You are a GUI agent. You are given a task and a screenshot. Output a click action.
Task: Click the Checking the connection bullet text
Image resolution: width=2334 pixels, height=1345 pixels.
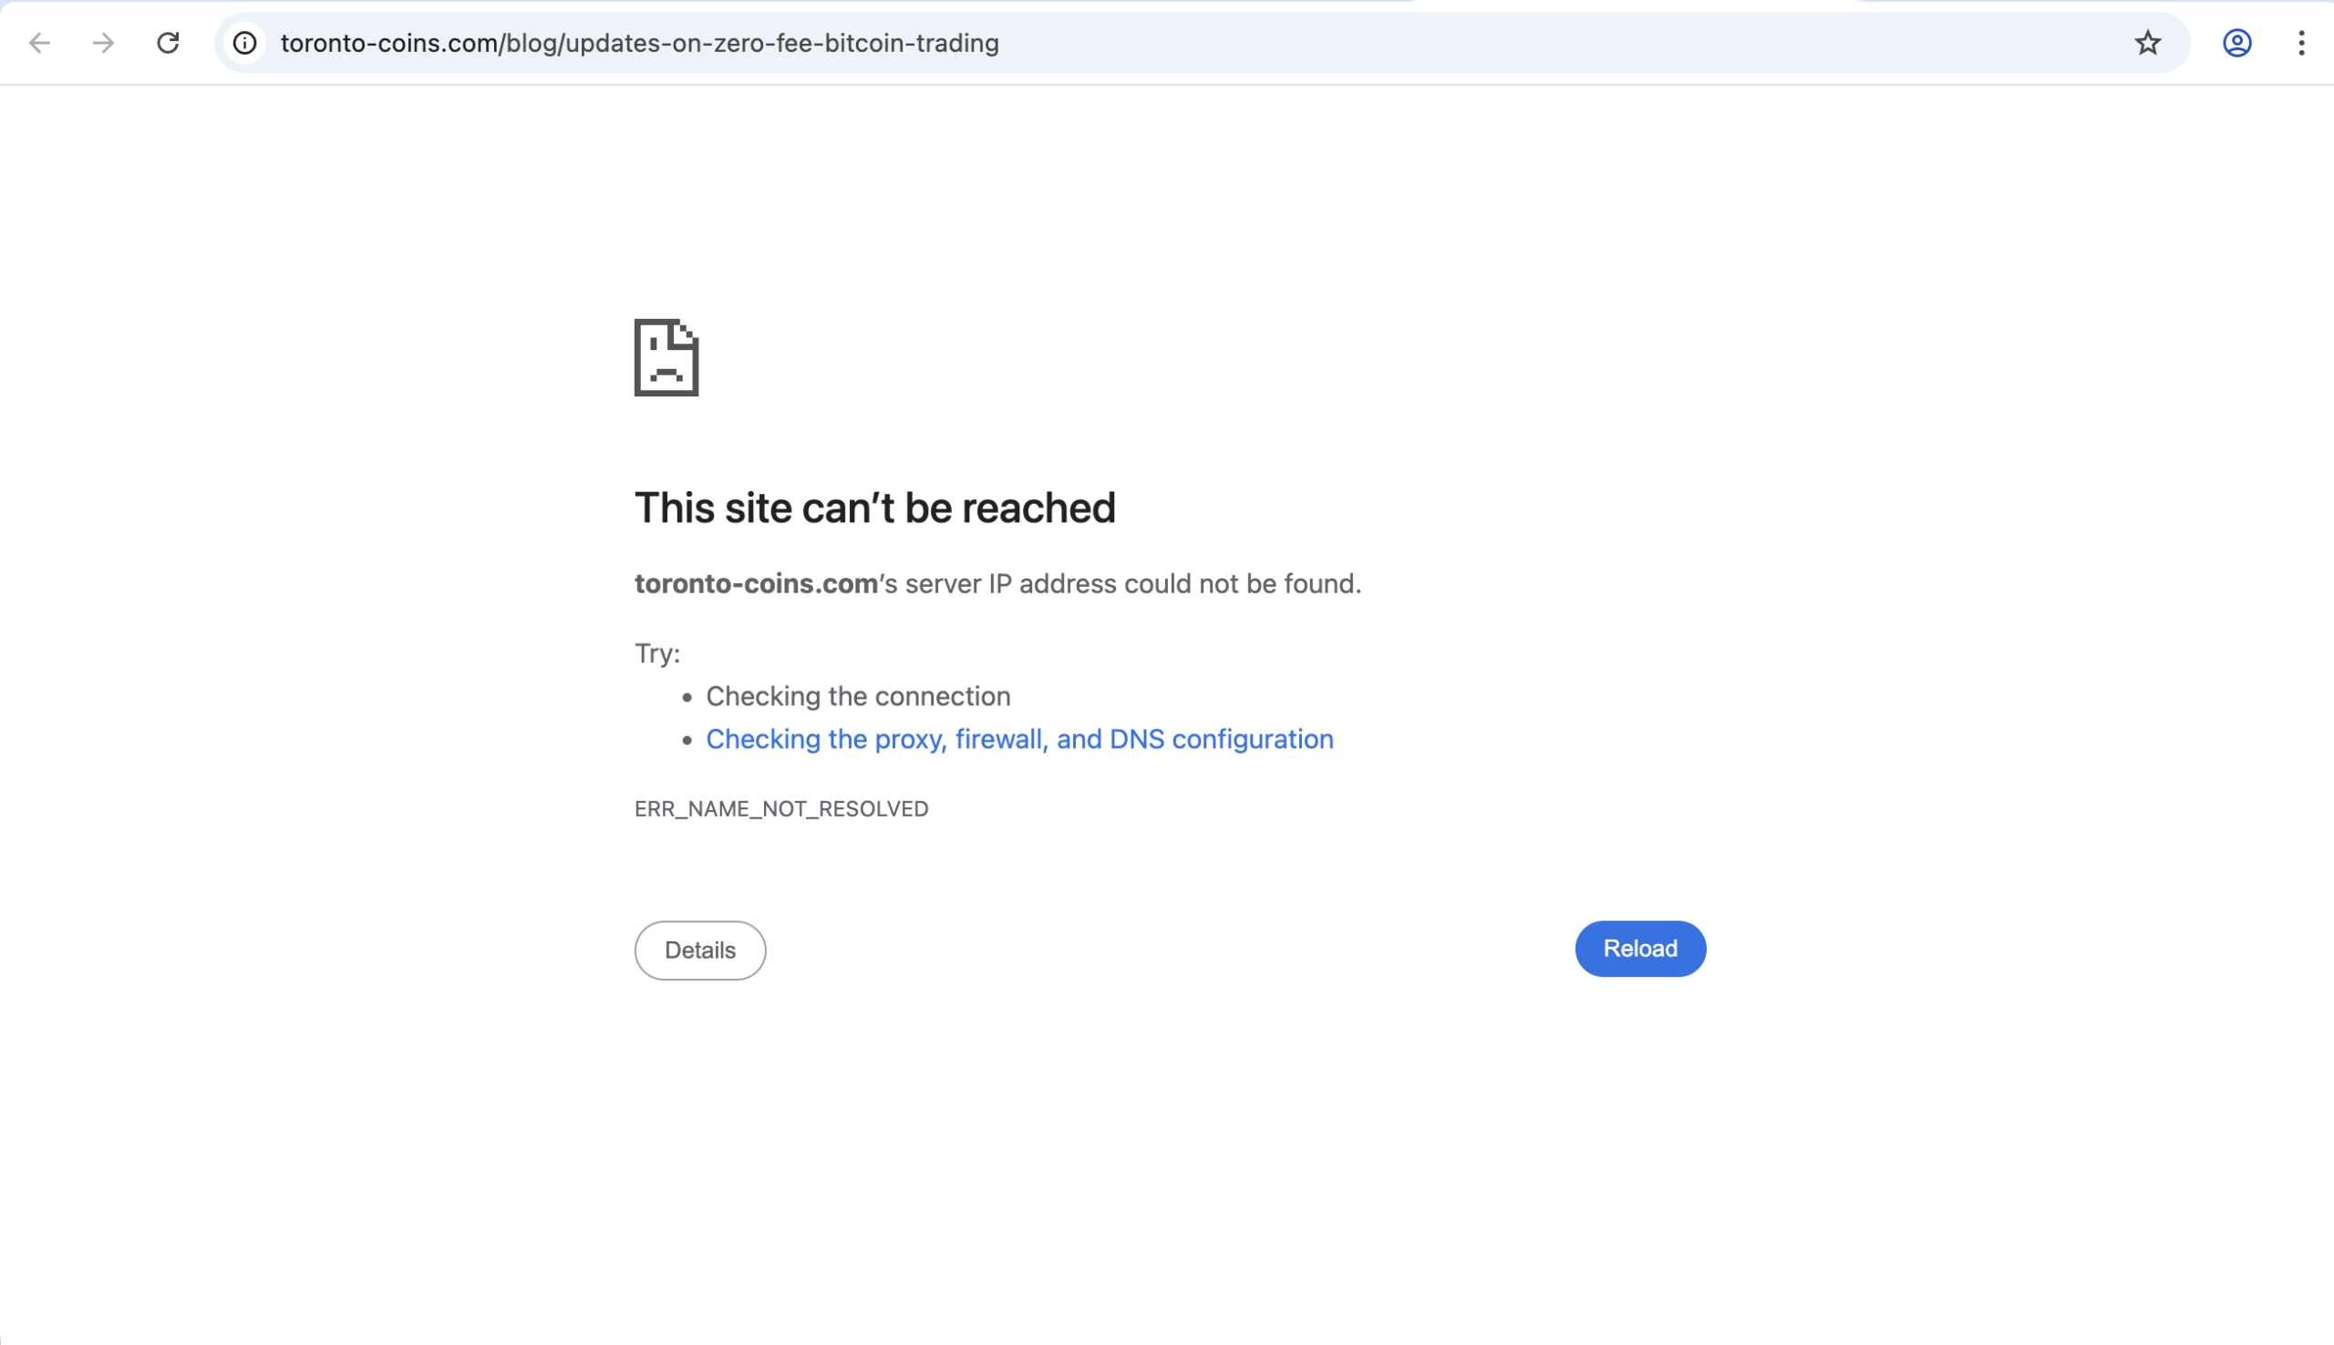[x=857, y=695]
